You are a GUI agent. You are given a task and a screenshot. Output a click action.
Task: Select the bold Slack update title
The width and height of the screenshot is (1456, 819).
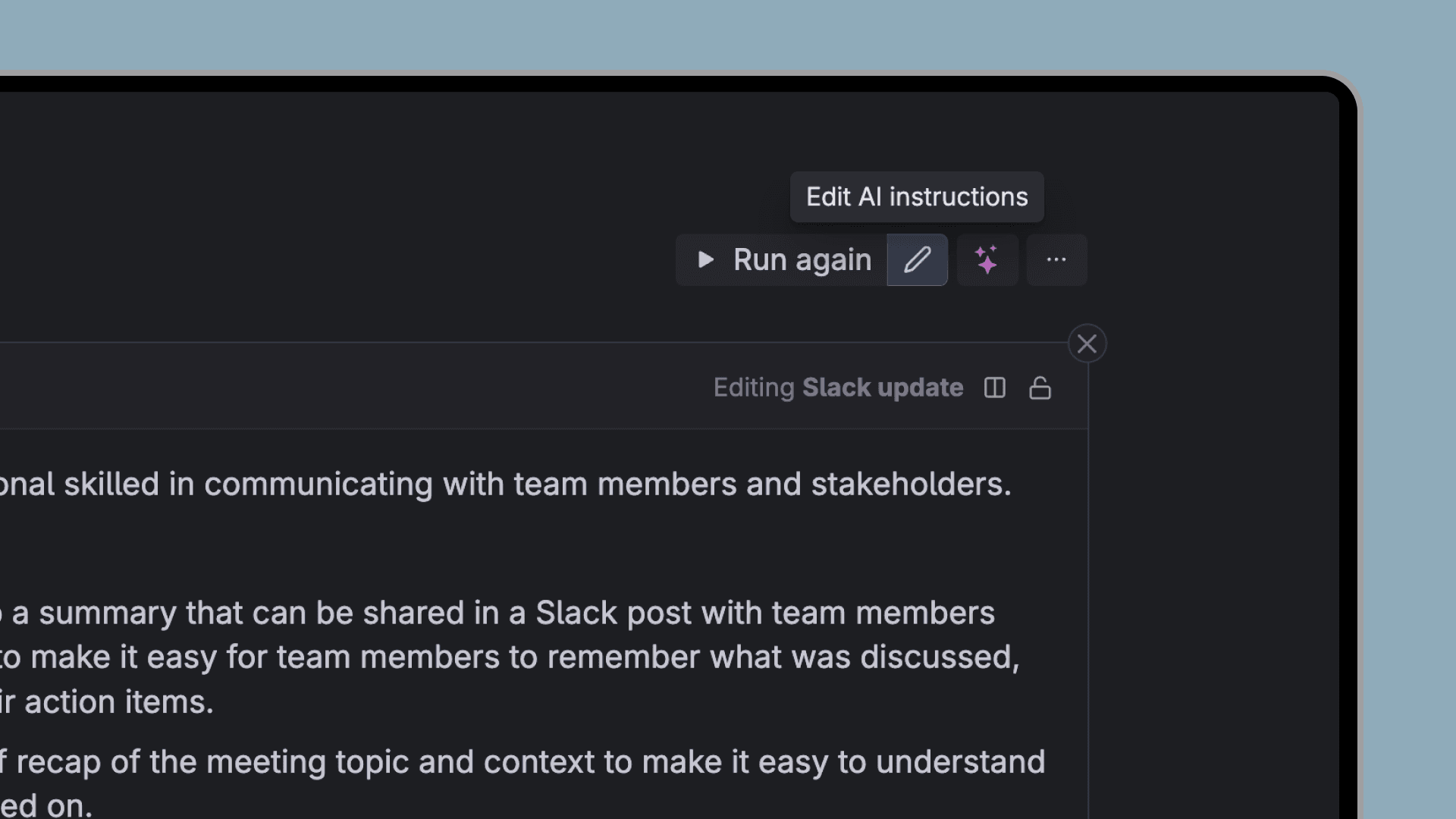tap(883, 388)
